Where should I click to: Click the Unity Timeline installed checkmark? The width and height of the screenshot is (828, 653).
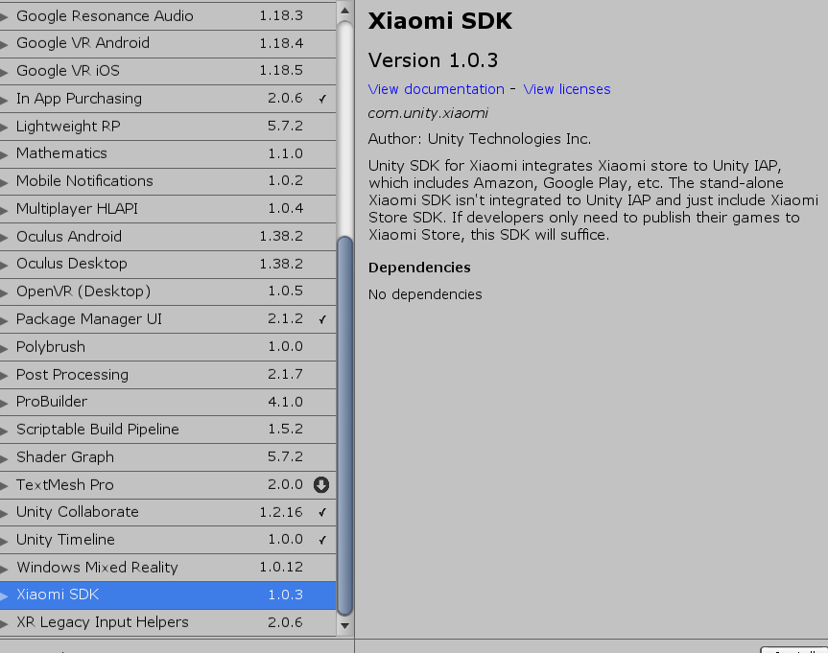(322, 540)
